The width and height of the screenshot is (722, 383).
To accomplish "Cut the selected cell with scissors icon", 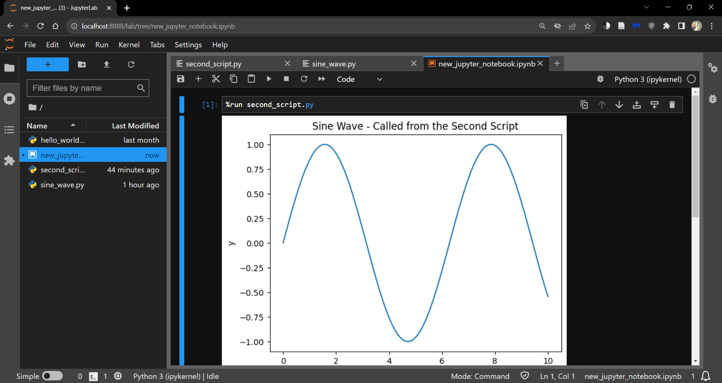I will coord(216,79).
